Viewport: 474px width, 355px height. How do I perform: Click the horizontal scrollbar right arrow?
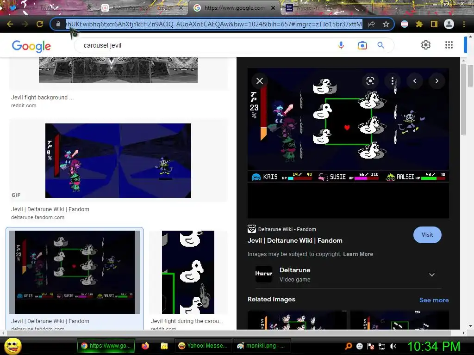pos(464,333)
